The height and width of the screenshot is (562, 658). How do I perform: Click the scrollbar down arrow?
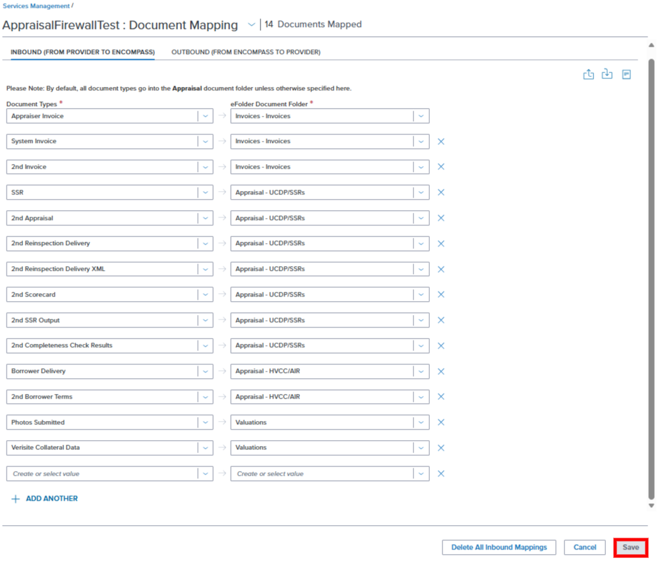pyautogui.click(x=651, y=506)
